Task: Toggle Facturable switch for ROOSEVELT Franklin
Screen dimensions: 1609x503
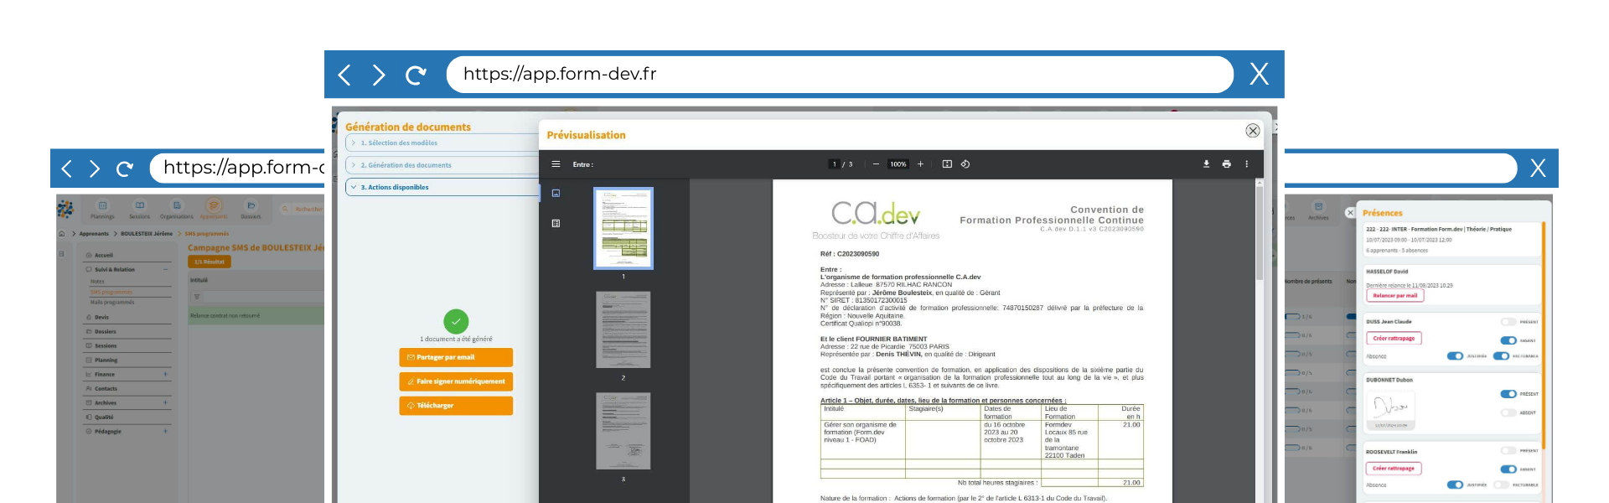Action: [x=1501, y=485]
